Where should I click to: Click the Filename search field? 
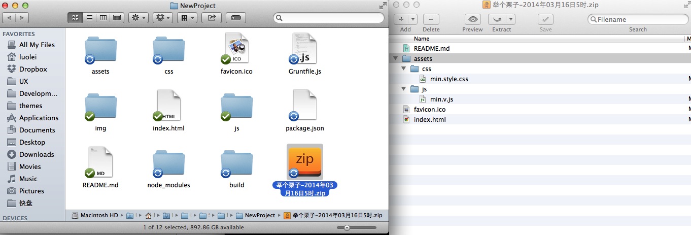(x=639, y=19)
